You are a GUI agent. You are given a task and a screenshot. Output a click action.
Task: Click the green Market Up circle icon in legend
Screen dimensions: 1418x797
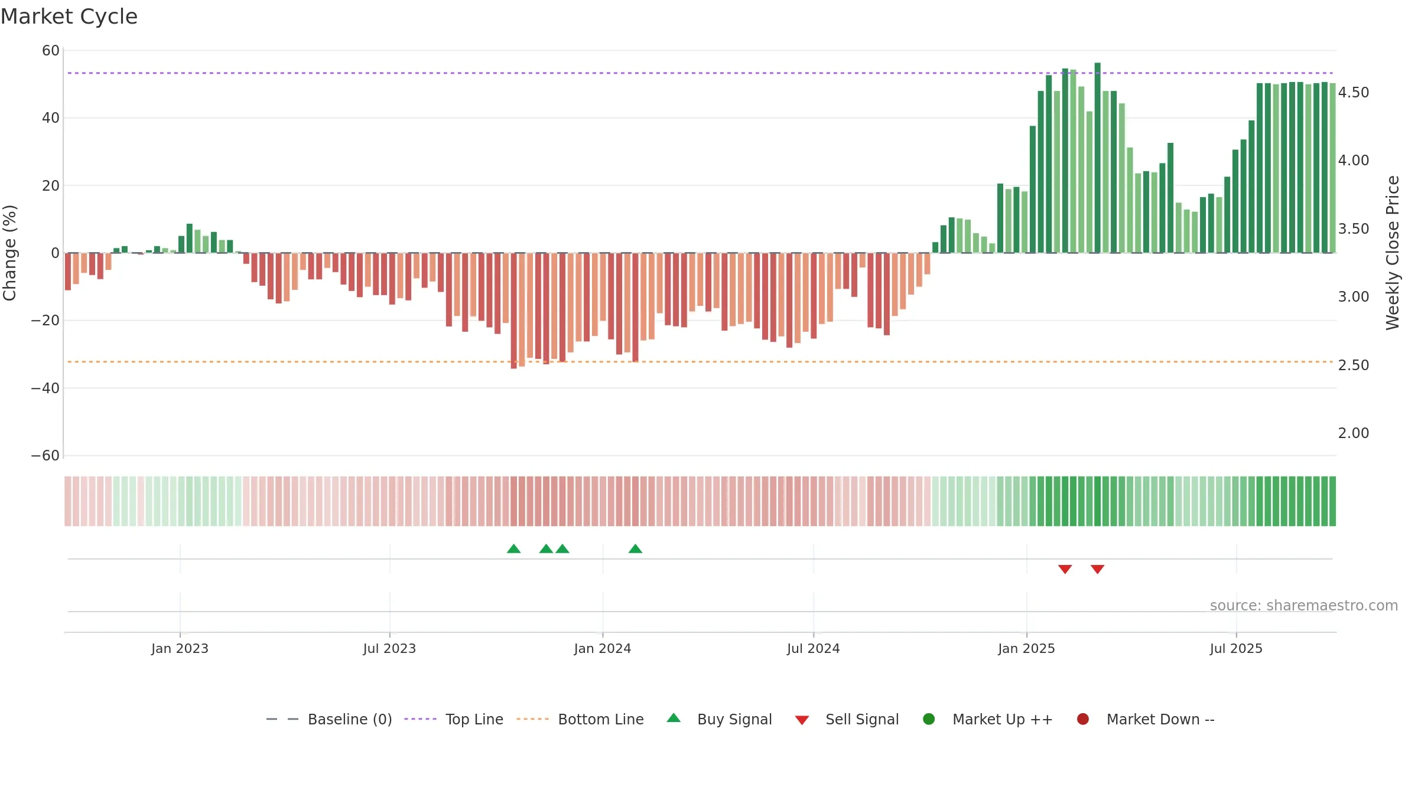click(929, 719)
